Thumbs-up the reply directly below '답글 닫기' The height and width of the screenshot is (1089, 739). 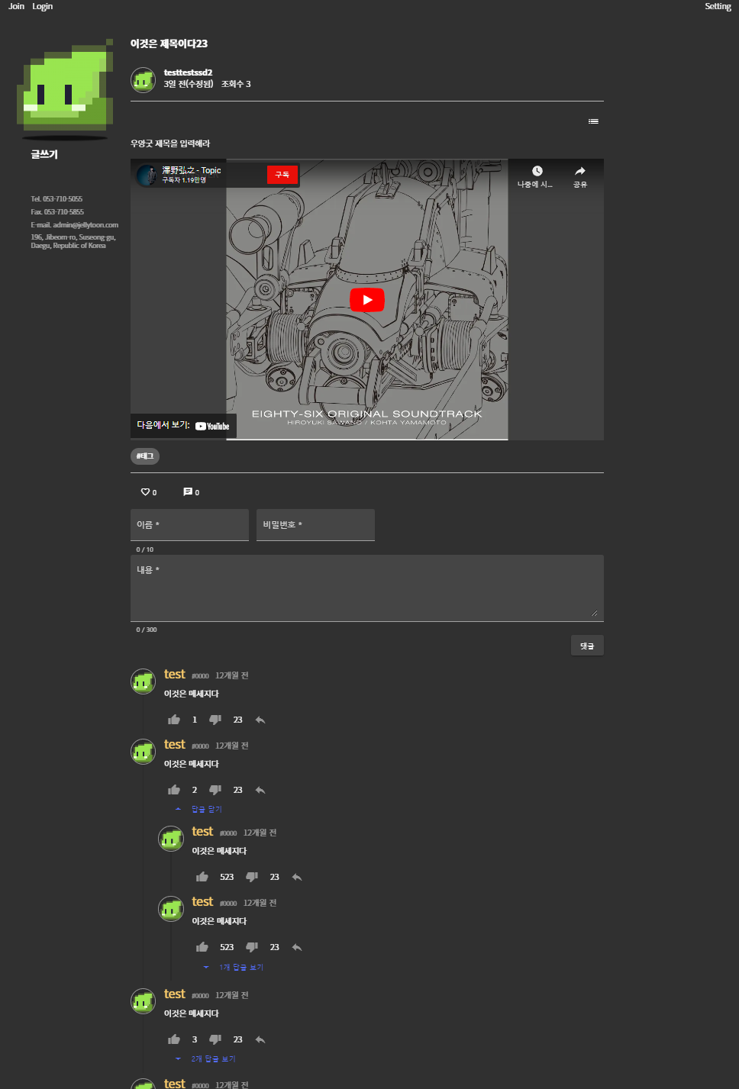202,877
